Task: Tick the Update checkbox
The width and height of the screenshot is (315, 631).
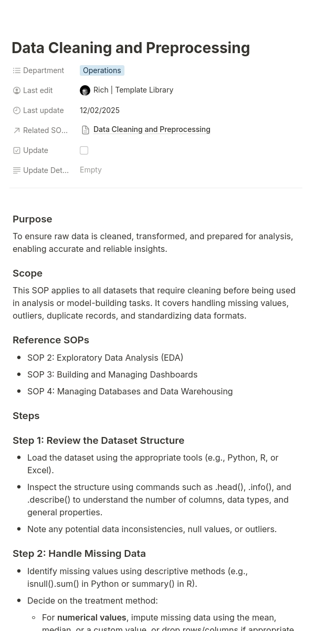Action: pyautogui.click(x=84, y=150)
